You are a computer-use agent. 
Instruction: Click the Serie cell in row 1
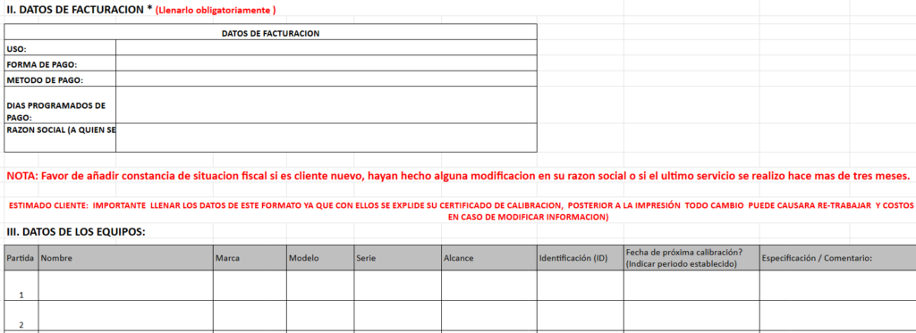click(397, 285)
